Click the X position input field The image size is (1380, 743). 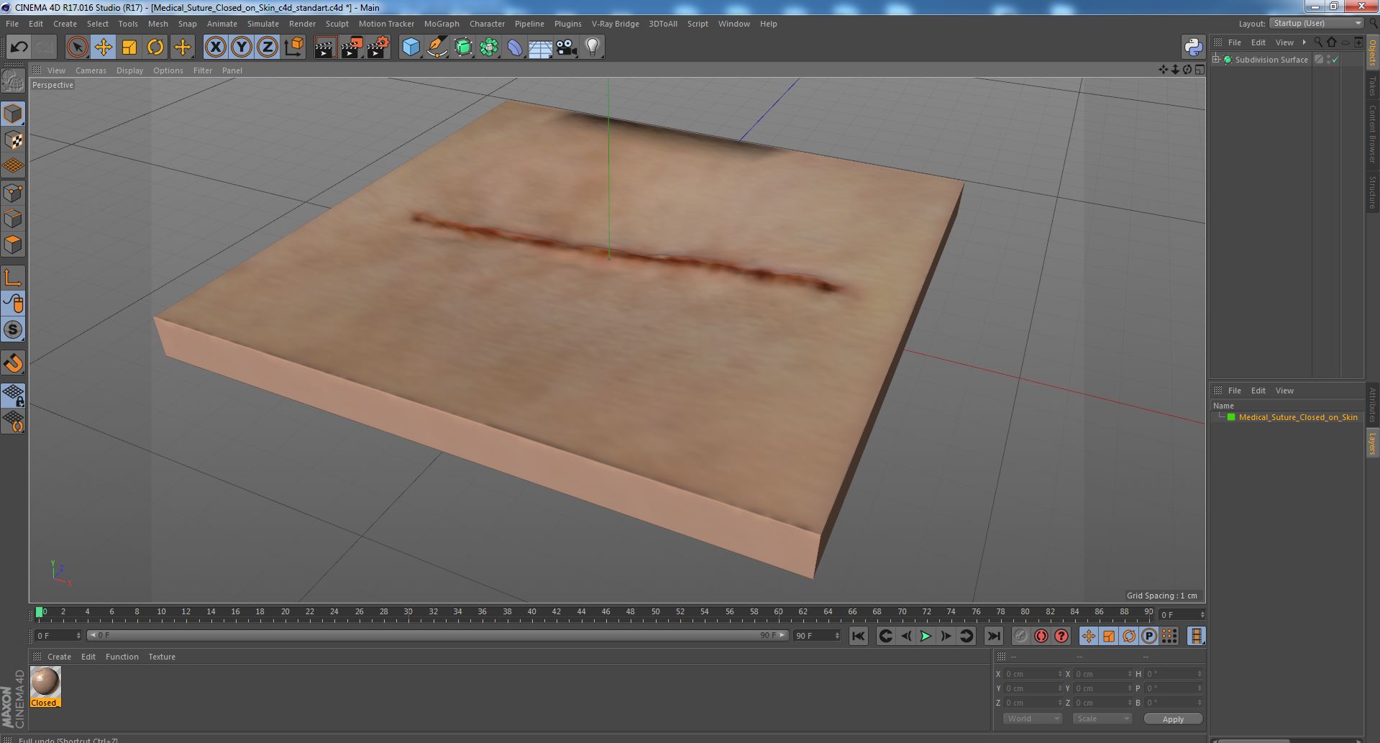(1032, 674)
